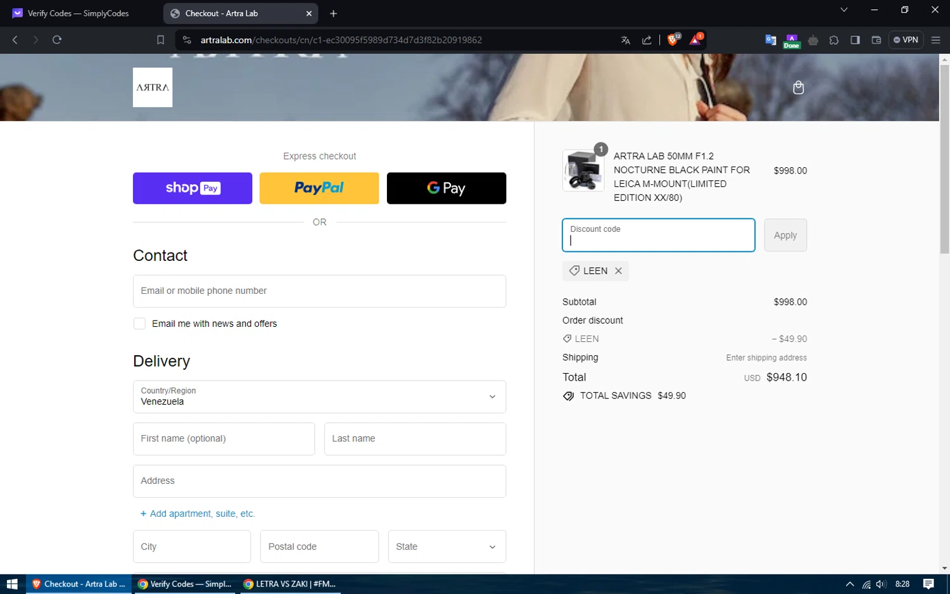Open the State dropdown
The width and height of the screenshot is (950, 594).
pos(446,547)
